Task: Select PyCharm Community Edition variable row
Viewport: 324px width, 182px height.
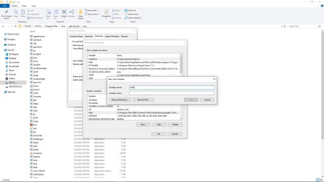Action: click(x=134, y=69)
